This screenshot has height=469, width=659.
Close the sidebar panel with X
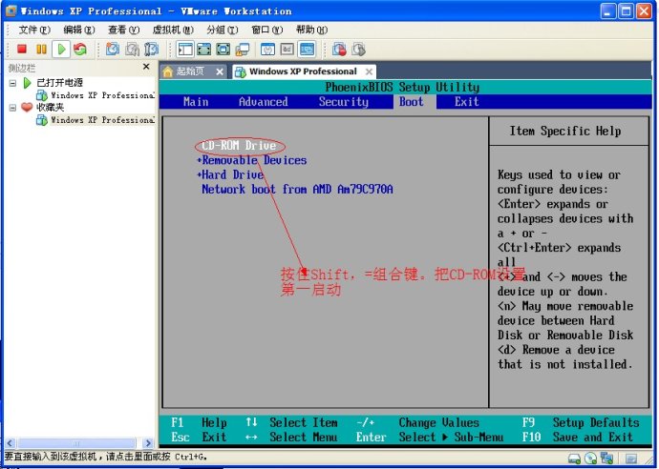[x=146, y=67]
